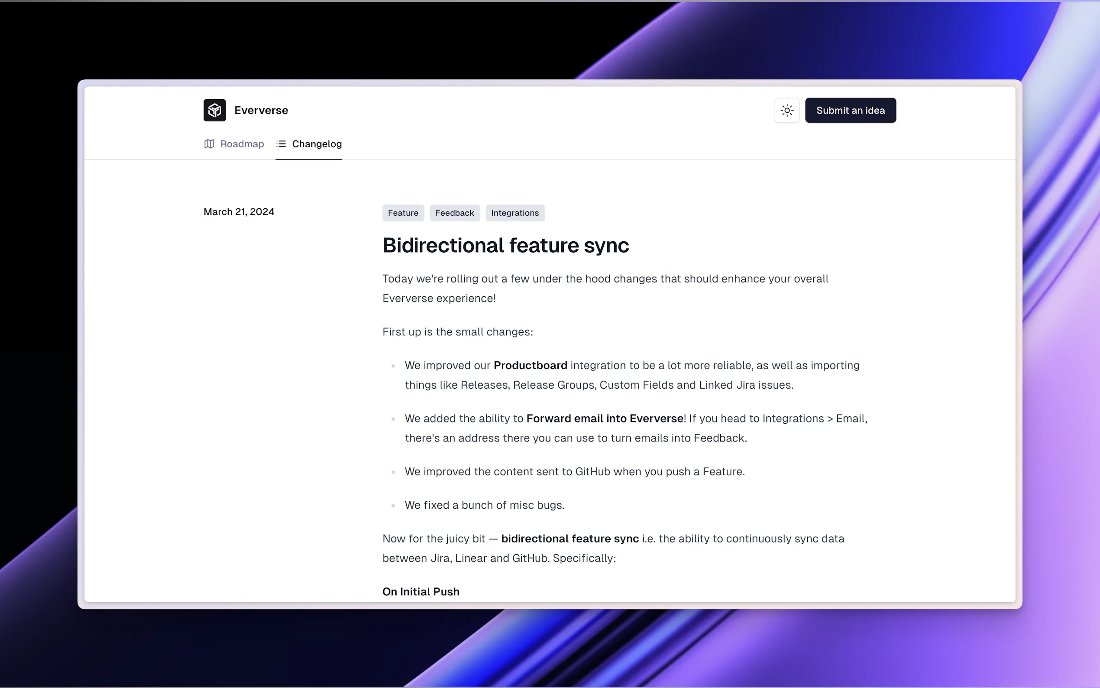The width and height of the screenshot is (1100, 688).
Task: Click the Roadmap map icon
Action: (x=209, y=144)
